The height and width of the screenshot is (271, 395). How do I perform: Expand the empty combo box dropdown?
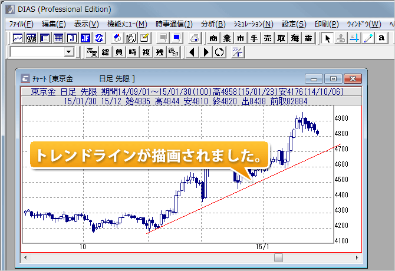tap(69, 52)
